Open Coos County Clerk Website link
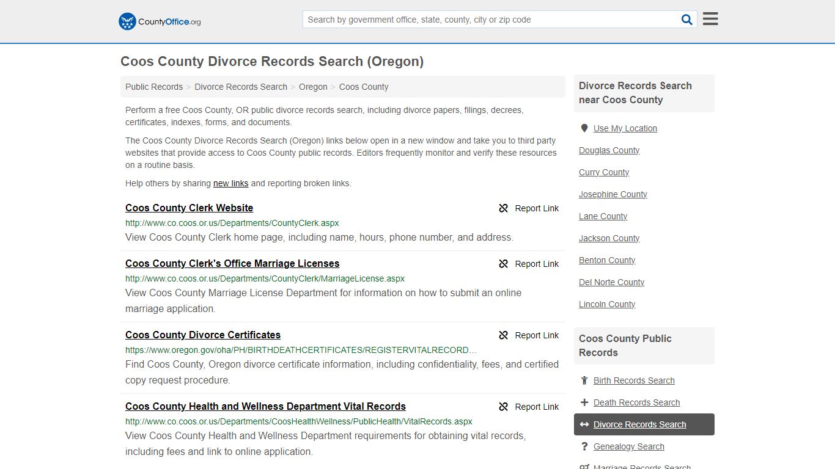Image resolution: width=835 pixels, height=469 pixels. (189, 208)
